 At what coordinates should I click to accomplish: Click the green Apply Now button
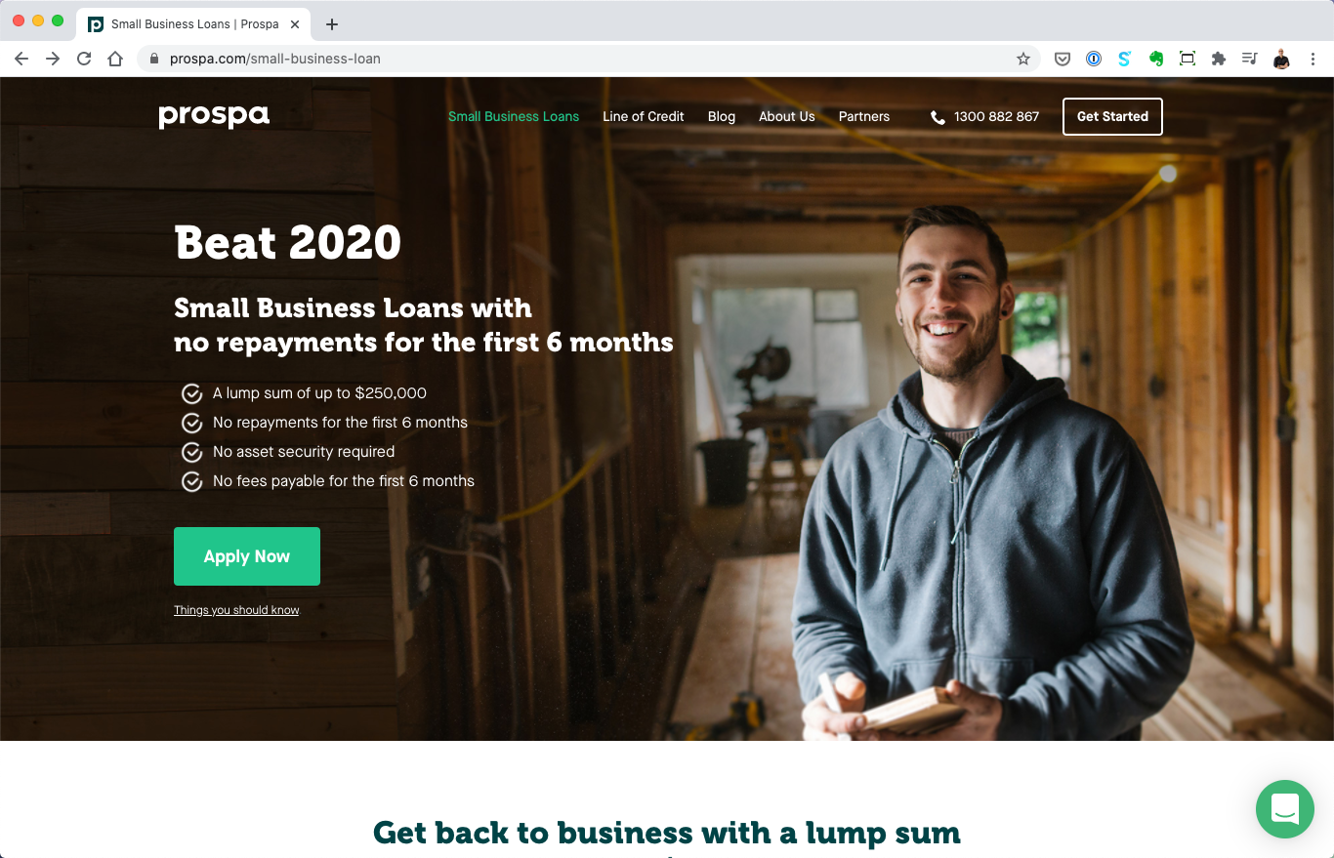click(x=247, y=556)
